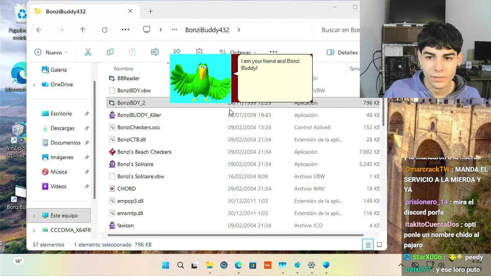Click the Copy icon in Explorer toolbar

[x=110, y=52]
